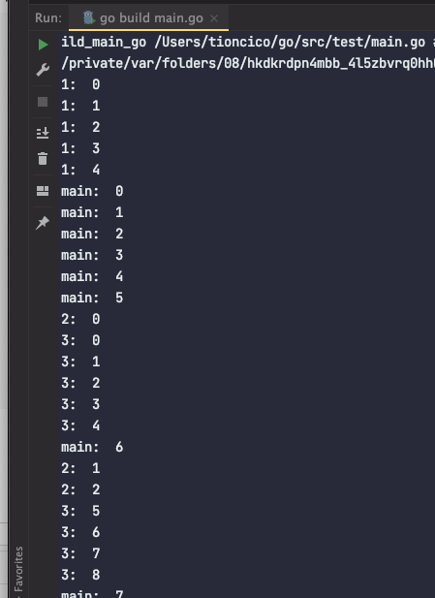Click the output line '1: 4'
This screenshot has height=598, width=435.
click(x=80, y=170)
